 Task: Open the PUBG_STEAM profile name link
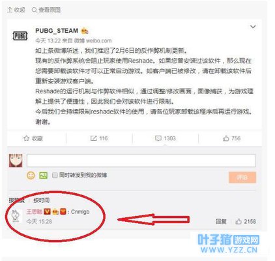coord(57,31)
